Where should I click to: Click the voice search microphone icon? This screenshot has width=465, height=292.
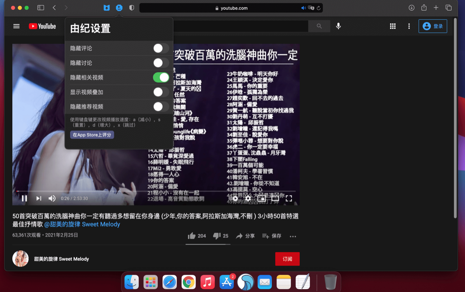(338, 26)
